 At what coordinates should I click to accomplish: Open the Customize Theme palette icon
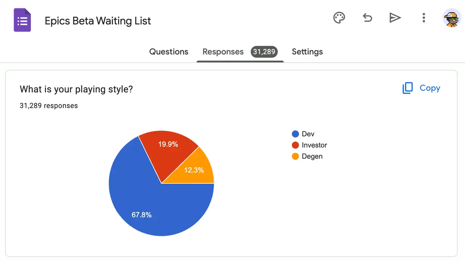point(339,17)
